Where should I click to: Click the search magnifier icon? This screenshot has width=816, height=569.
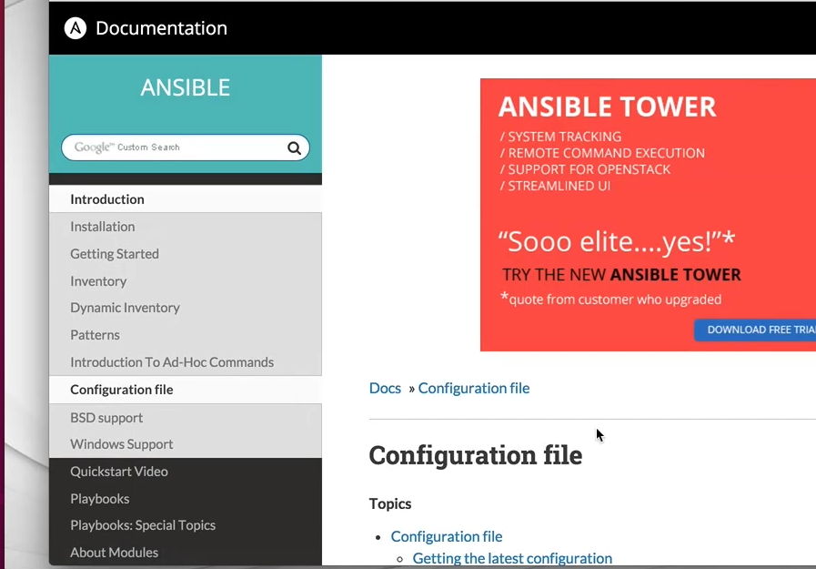click(x=293, y=147)
